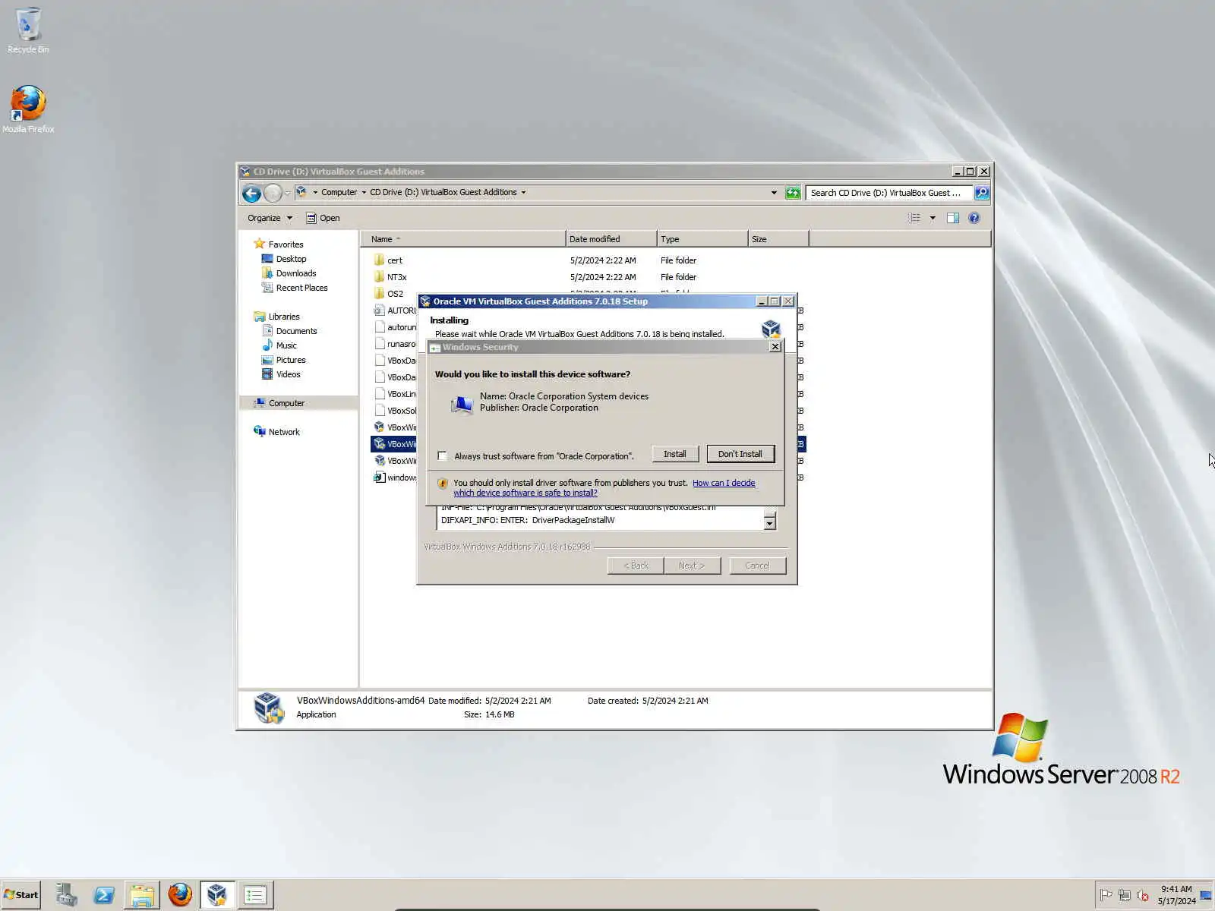This screenshot has width=1215, height=911.
Task: Open the view options dropdown arrow
Action: coord(933,218)
